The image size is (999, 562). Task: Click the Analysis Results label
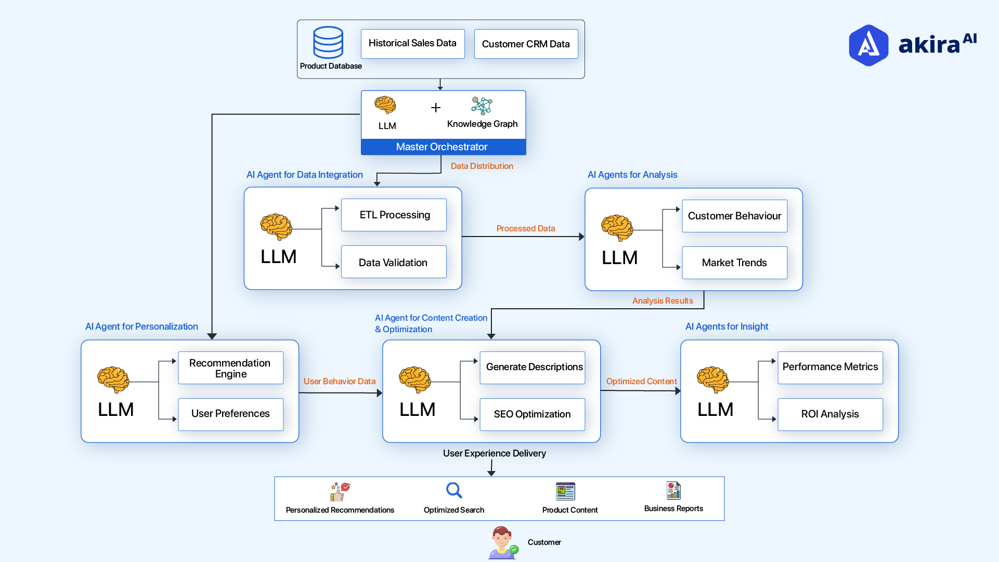pyautogui.click(x=663, y=300)
